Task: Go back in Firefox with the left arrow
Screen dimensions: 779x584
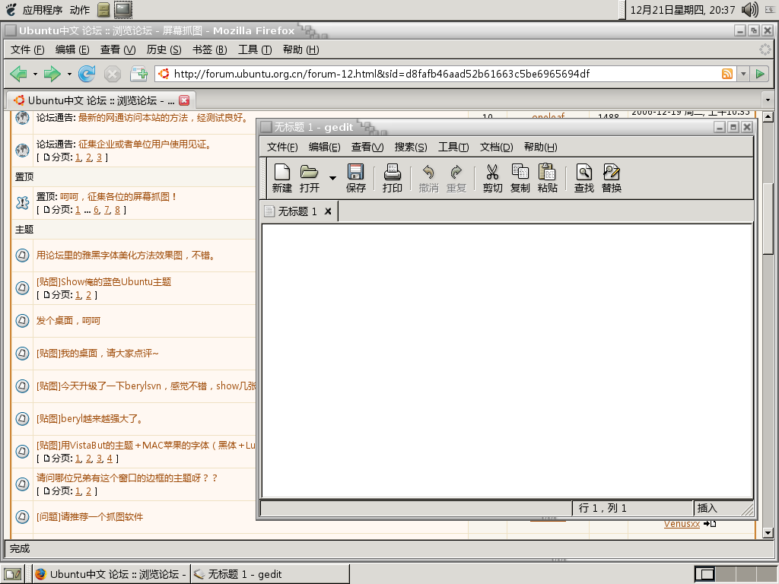Action: coord(19,74)
